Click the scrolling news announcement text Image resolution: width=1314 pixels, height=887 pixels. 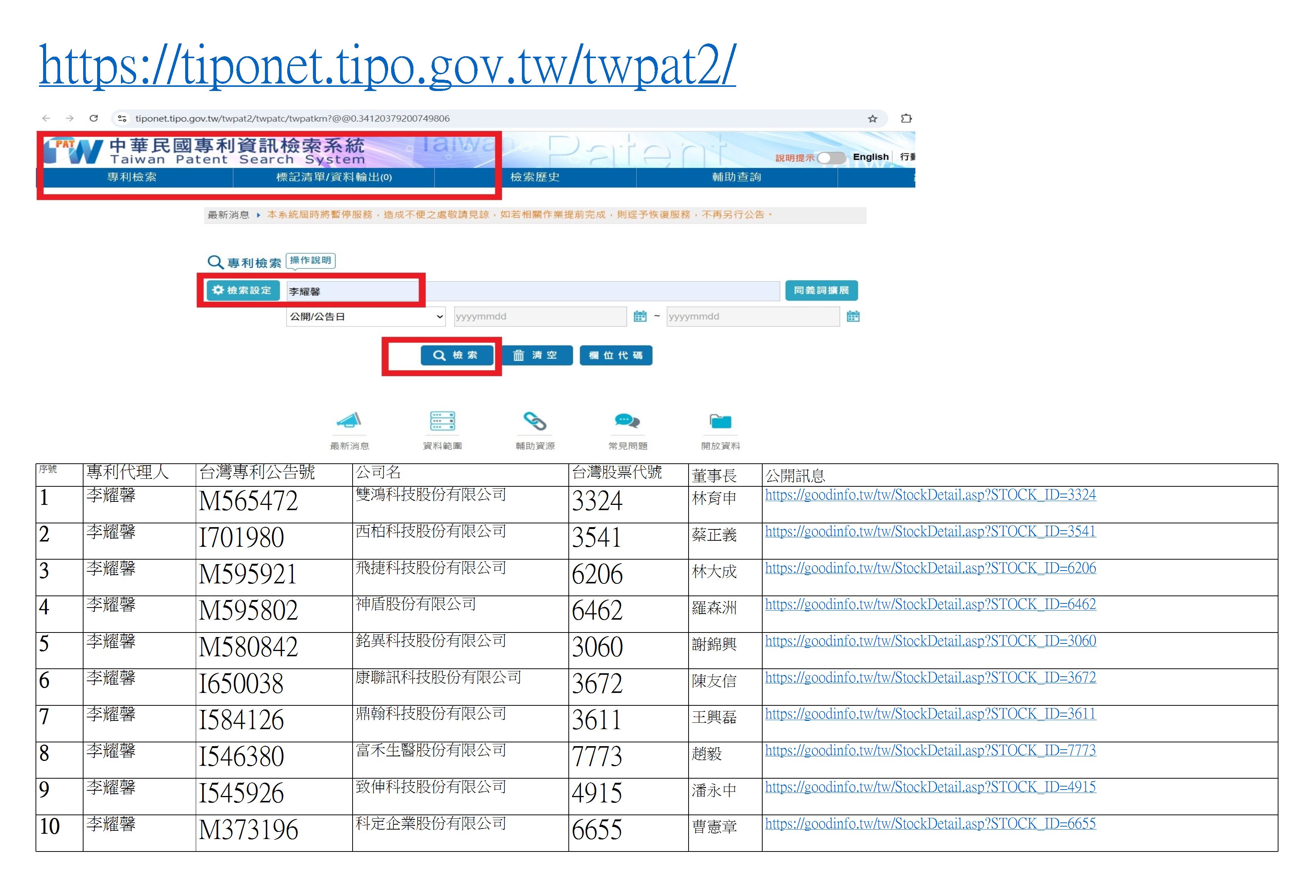click(520, 215)
